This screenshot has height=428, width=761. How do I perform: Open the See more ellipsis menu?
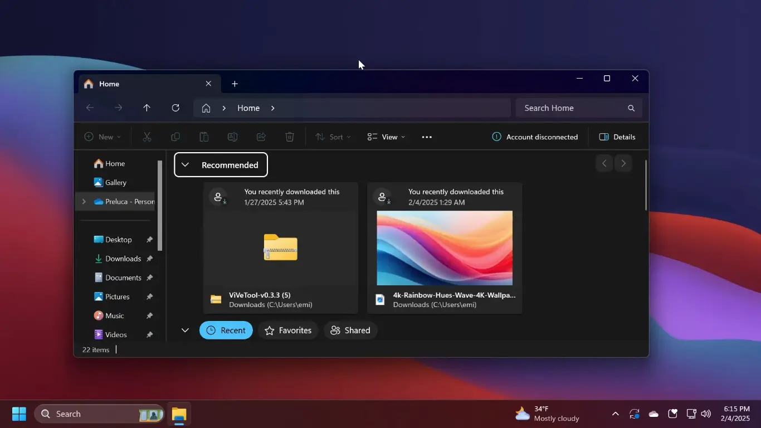tap(427, 137)
